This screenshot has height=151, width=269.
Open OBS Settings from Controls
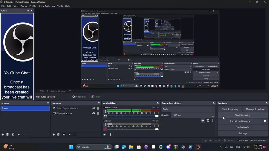coord(242,133)
